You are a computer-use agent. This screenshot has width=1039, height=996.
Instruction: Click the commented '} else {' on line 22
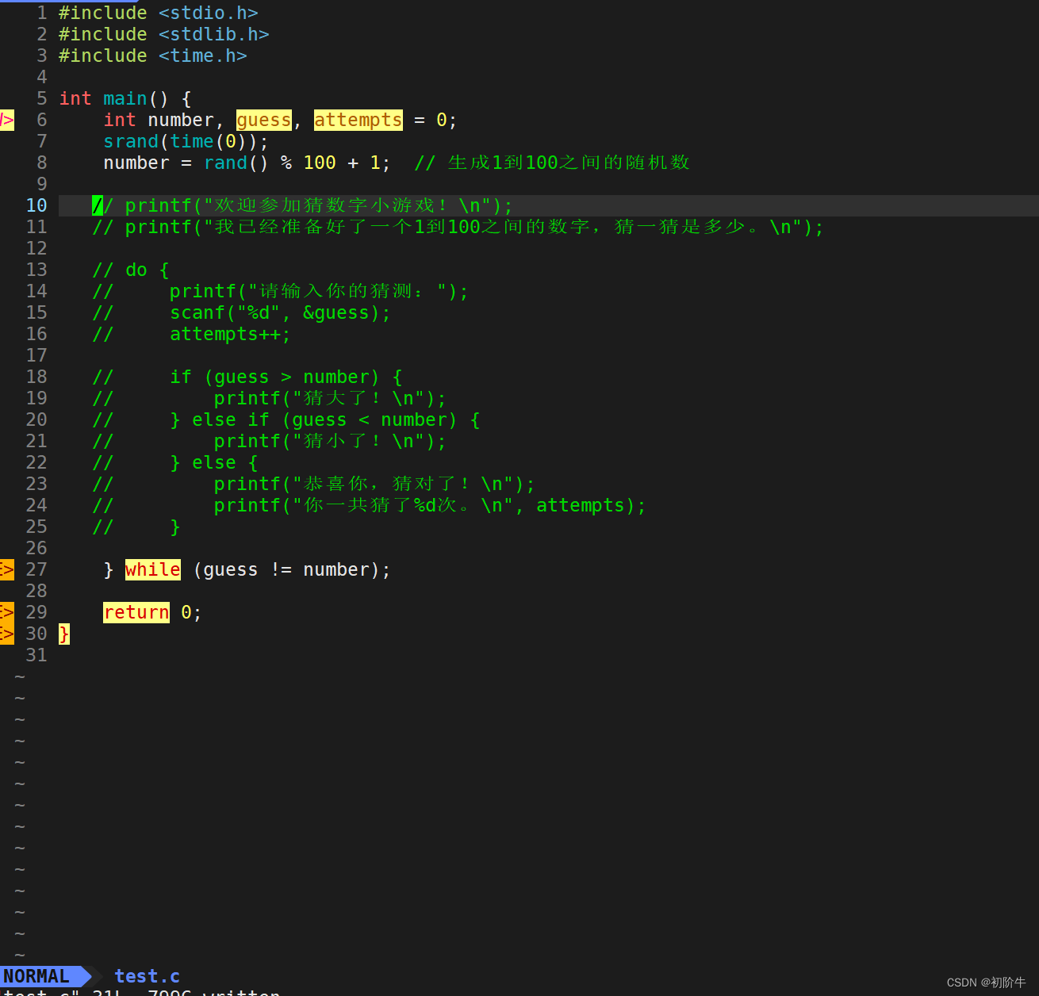click(x=214, y=463)
